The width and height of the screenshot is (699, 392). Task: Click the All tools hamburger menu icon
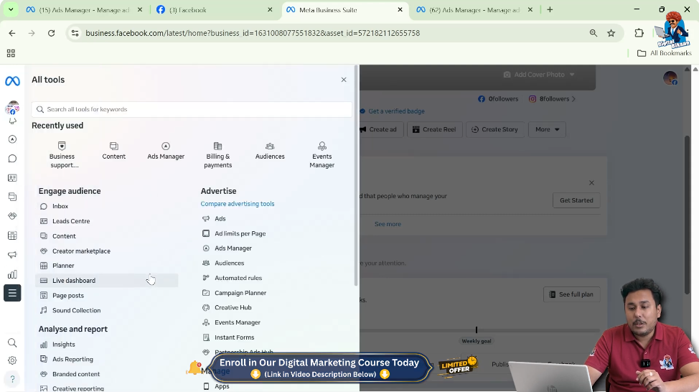[x=12, y=293]
